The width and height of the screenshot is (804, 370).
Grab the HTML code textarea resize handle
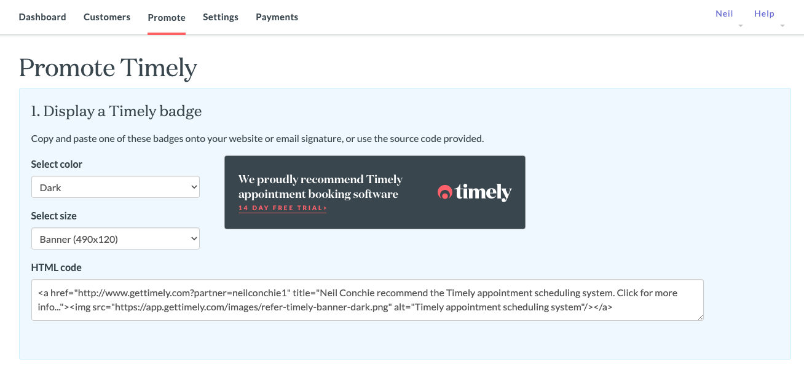[700, 317]
